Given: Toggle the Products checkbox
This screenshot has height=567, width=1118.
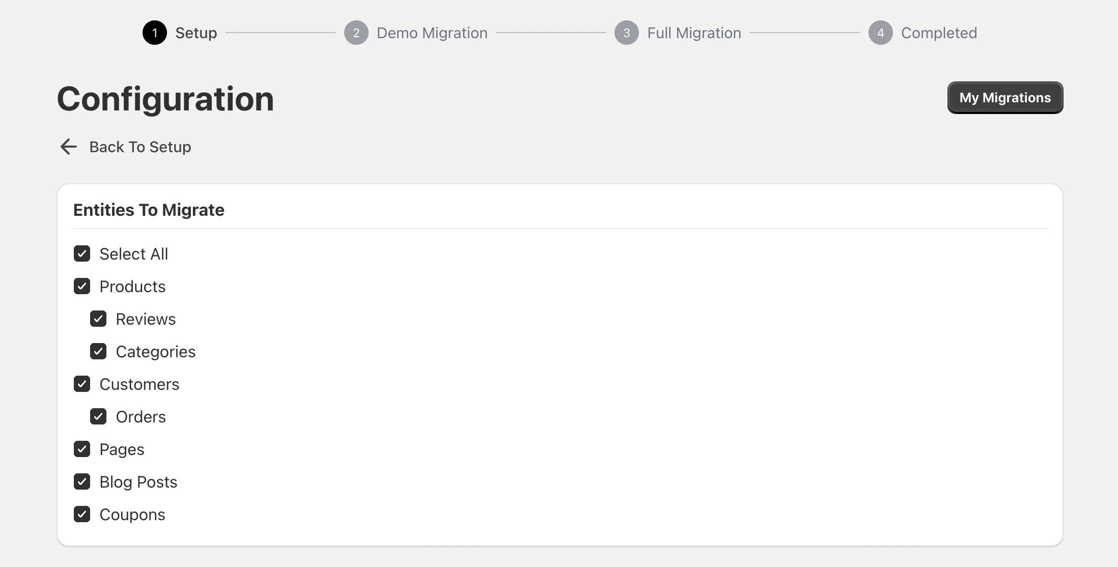Looking at the screenshot, I should pos(82,286).
